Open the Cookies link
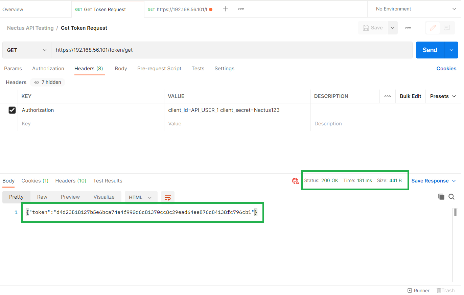 (x=446, y=69)
